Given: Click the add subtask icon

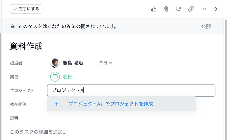Looking at the screenshot, I should 178,9.
